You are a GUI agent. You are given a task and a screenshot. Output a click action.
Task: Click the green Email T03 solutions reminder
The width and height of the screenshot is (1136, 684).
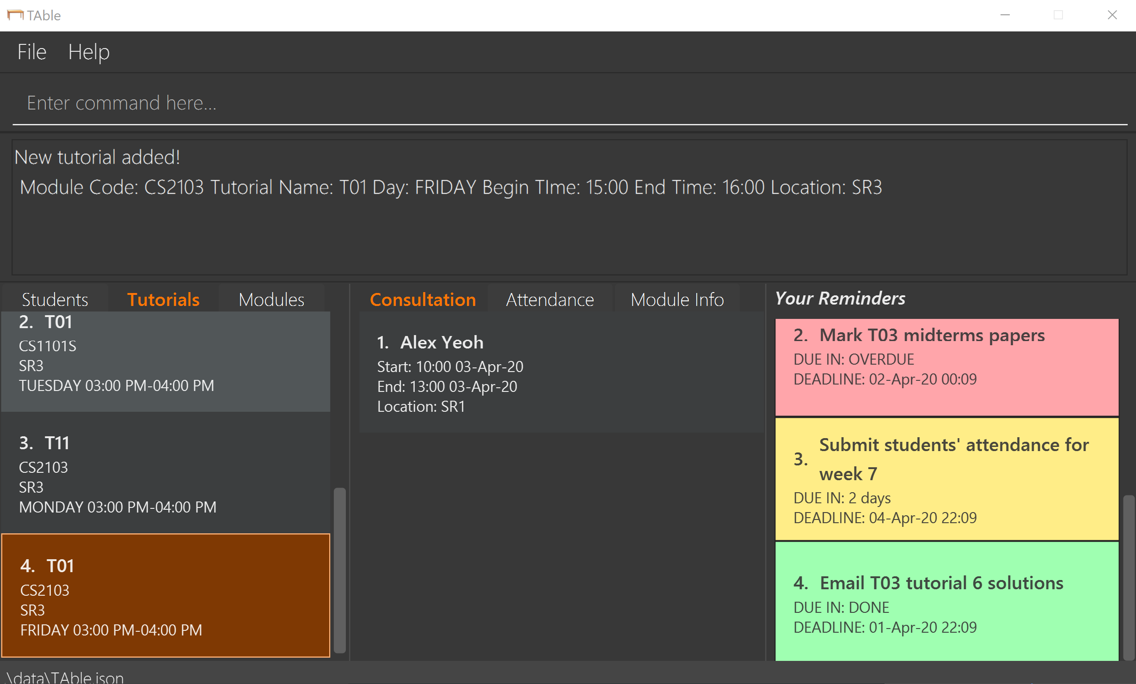click(x=946, y=601)
